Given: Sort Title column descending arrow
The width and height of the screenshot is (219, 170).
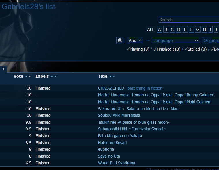Looking at the screenshot, I should 114,76.
